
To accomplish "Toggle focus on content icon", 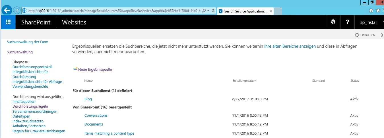I will click(383, 35).
